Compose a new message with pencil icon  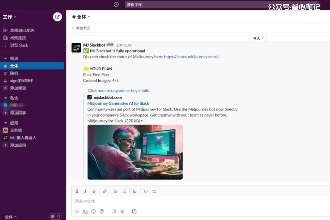point(57,17)
